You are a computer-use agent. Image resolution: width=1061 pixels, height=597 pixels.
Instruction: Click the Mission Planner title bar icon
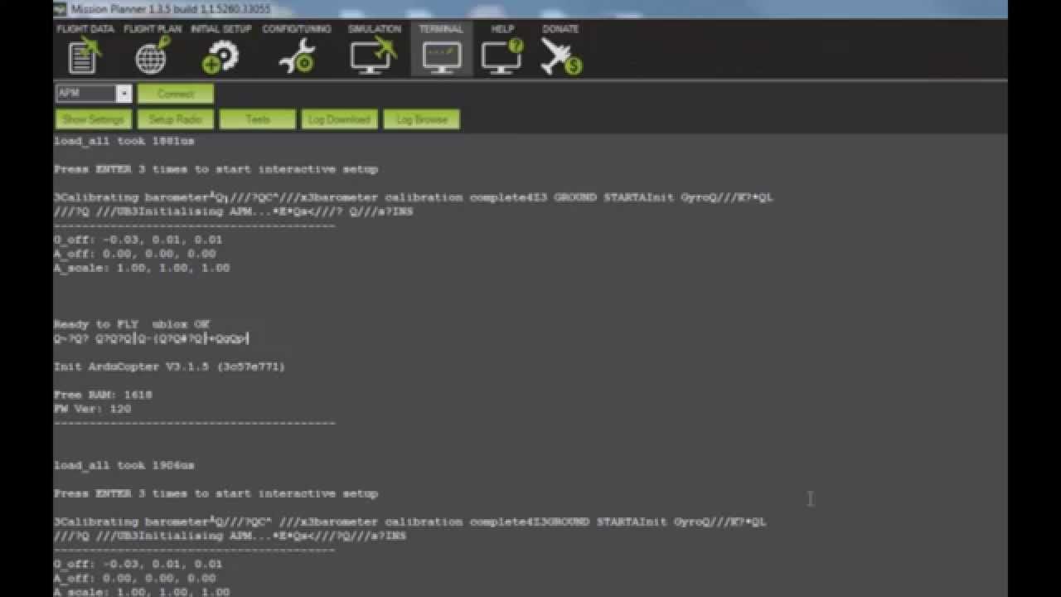[x=60, y=9]
